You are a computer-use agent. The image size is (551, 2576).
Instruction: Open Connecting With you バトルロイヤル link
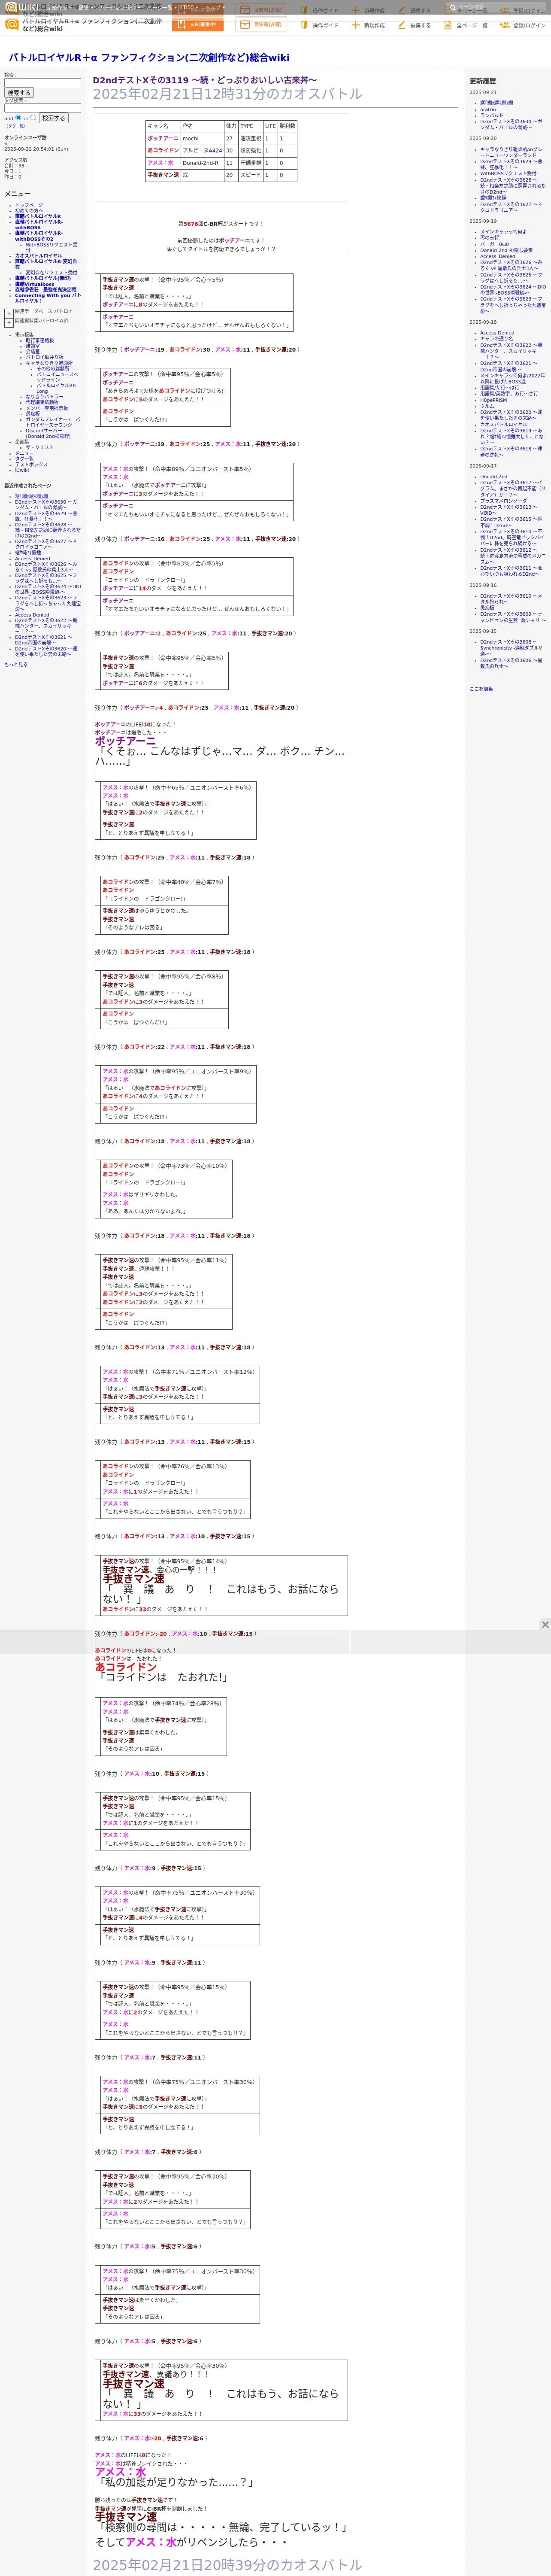47,298
